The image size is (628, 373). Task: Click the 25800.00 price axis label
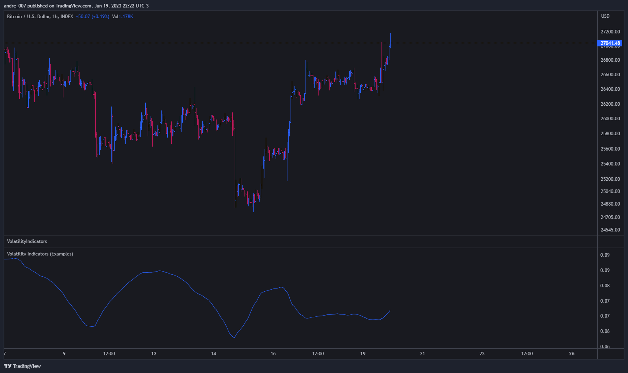pyautogui.click(x=610, y=134)
